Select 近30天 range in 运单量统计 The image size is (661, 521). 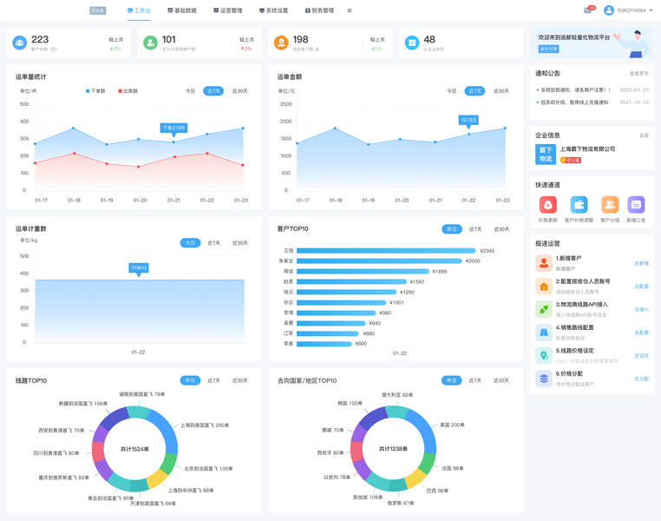(240, 91)
